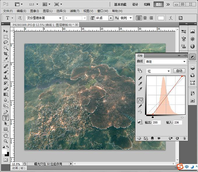
Task: Open the 红 channel dropdown
Action: click(x=158, y=71)
